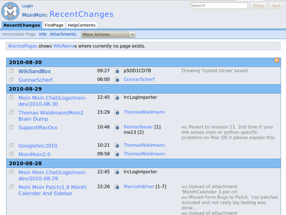Screen dimensions: 286x215
Task: Click the info icon in GunnarScherf row
Action: [x=117, y=80]
